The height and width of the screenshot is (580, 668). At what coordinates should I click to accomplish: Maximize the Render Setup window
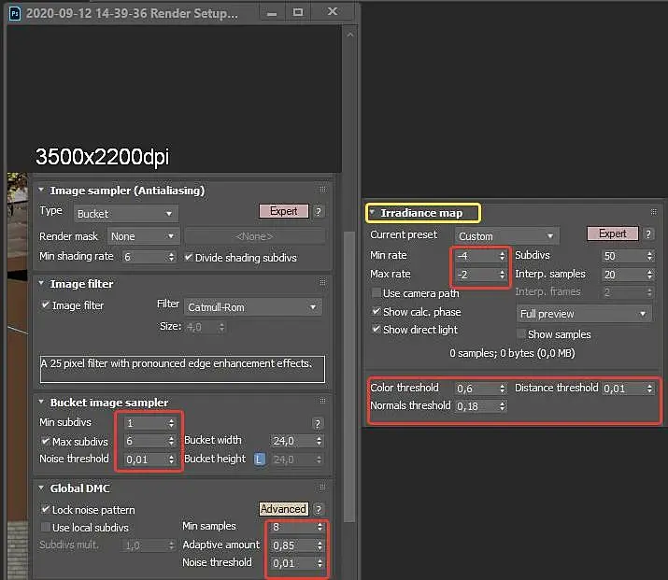pos(298,12)
